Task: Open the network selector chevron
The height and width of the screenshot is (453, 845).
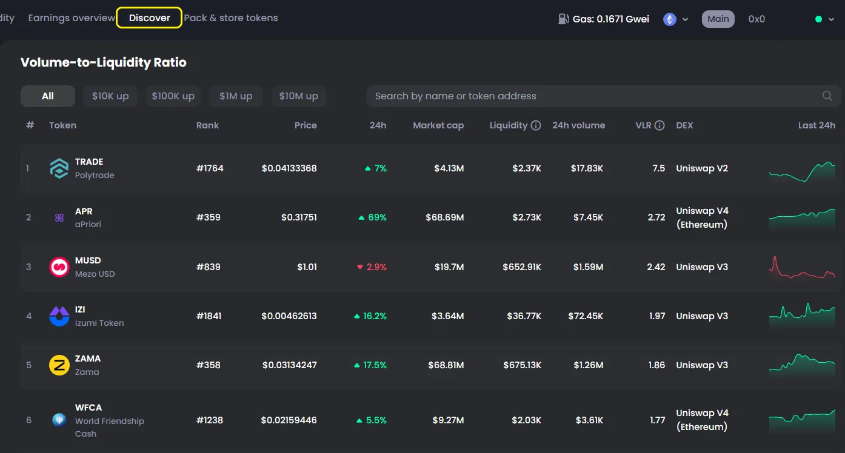Action: click(686, 19)
